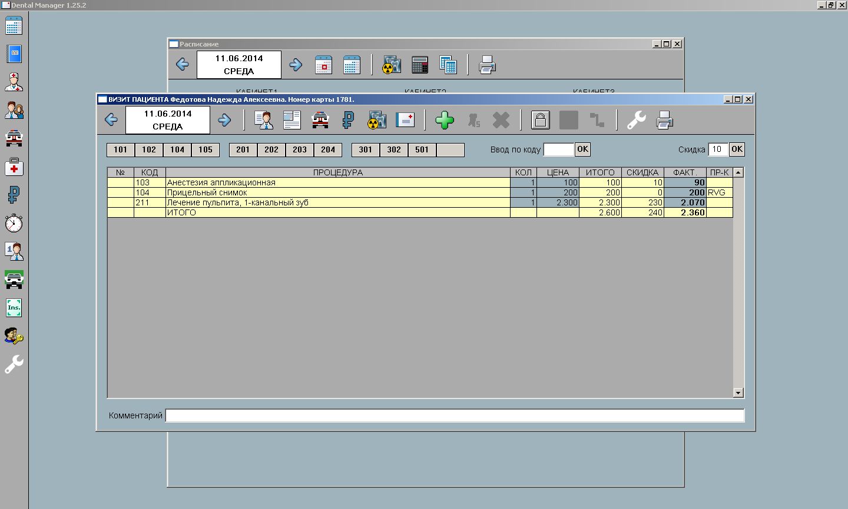This screenshot has height=509, width=848.
Task: Click the Ввод по коду input field
Action: [558, 149]
